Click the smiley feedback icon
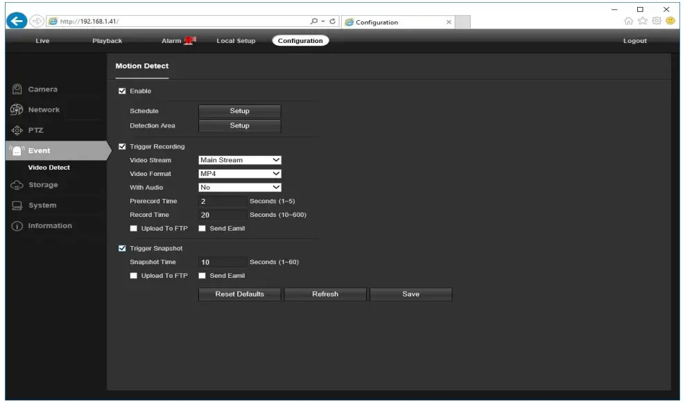Viewport: 685px width, 404px height. pos(670,21)
